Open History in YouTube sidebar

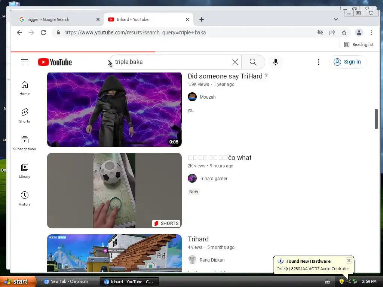pyautogui.click(x=25, y=199)
